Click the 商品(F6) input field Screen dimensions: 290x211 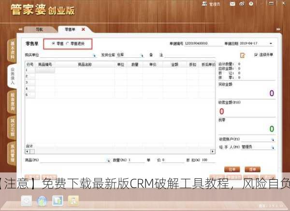(x=74, y=160)
